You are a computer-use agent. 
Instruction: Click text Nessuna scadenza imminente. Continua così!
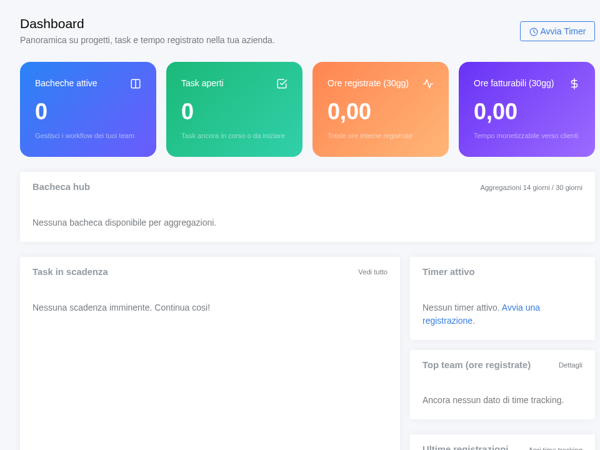[x=121, y=307]
